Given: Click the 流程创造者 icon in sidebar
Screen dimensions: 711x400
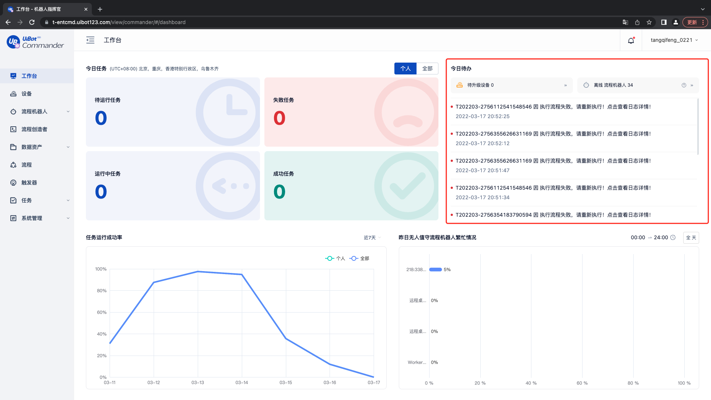Looking at the screenshot, I should [13, 129].
